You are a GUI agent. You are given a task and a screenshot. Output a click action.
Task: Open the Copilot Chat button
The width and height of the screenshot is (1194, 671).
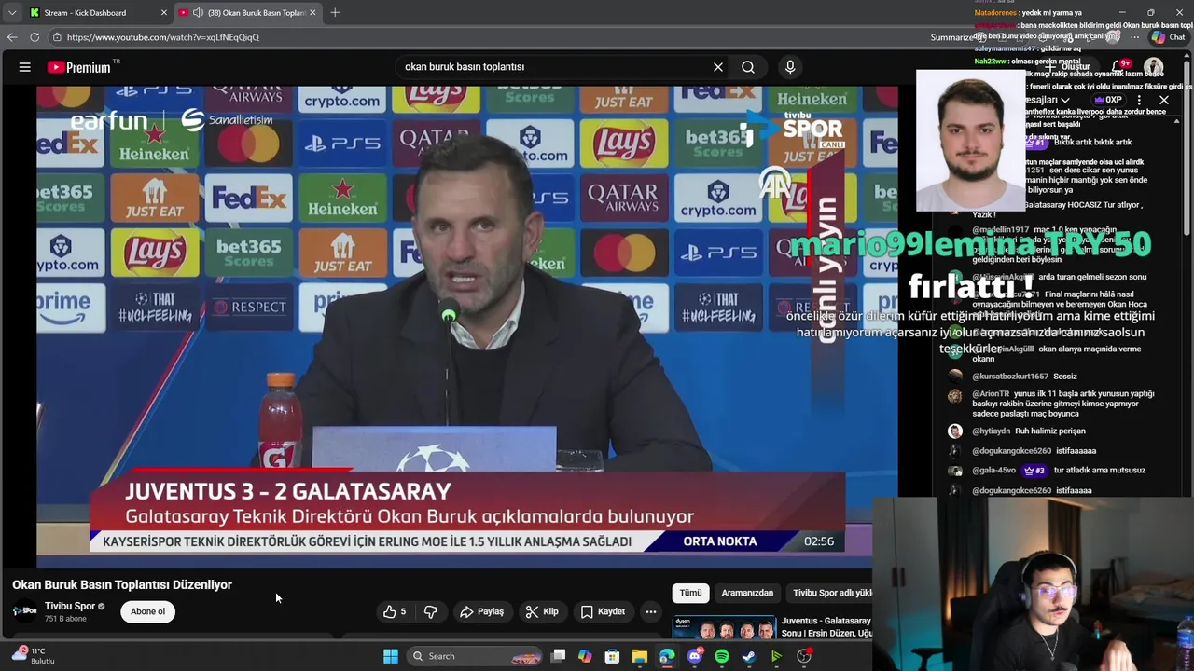(1167, 37)
